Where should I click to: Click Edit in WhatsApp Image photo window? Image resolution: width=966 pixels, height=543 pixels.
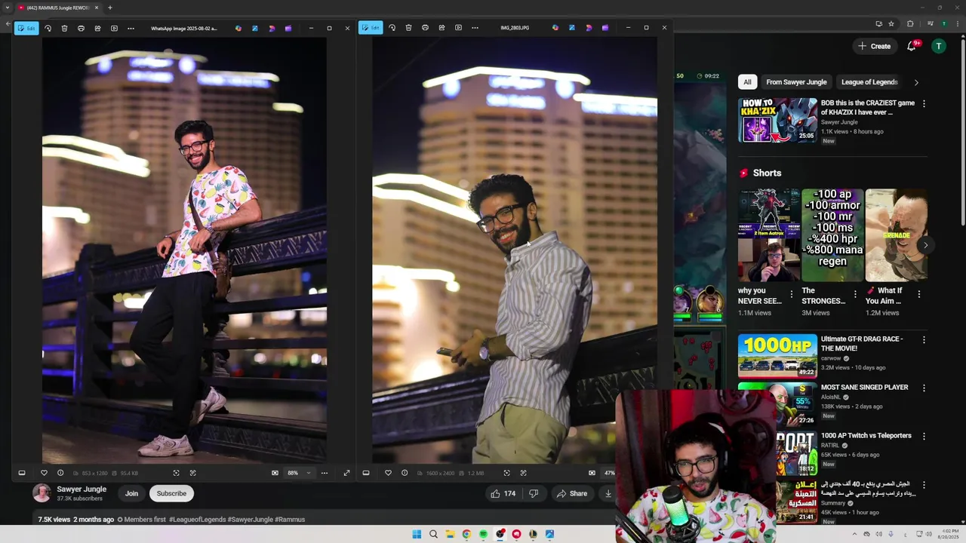tap(26, 28)
